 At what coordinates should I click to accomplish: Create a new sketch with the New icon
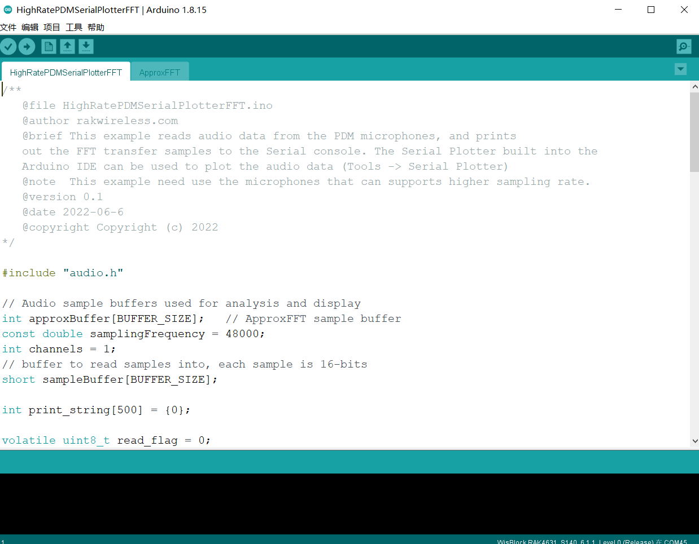click(49, 47)
